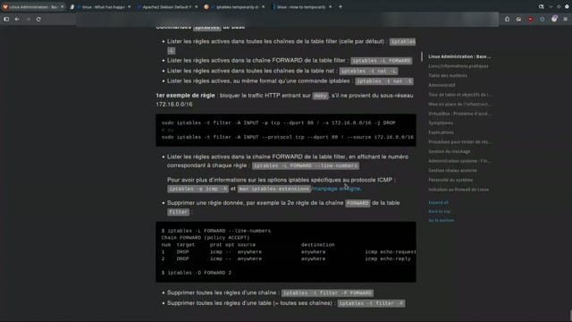Click 'iptables -t filter -F FORWARD' inline code
This screenshot has width=572, height=322.
click(x=327, y=292)
